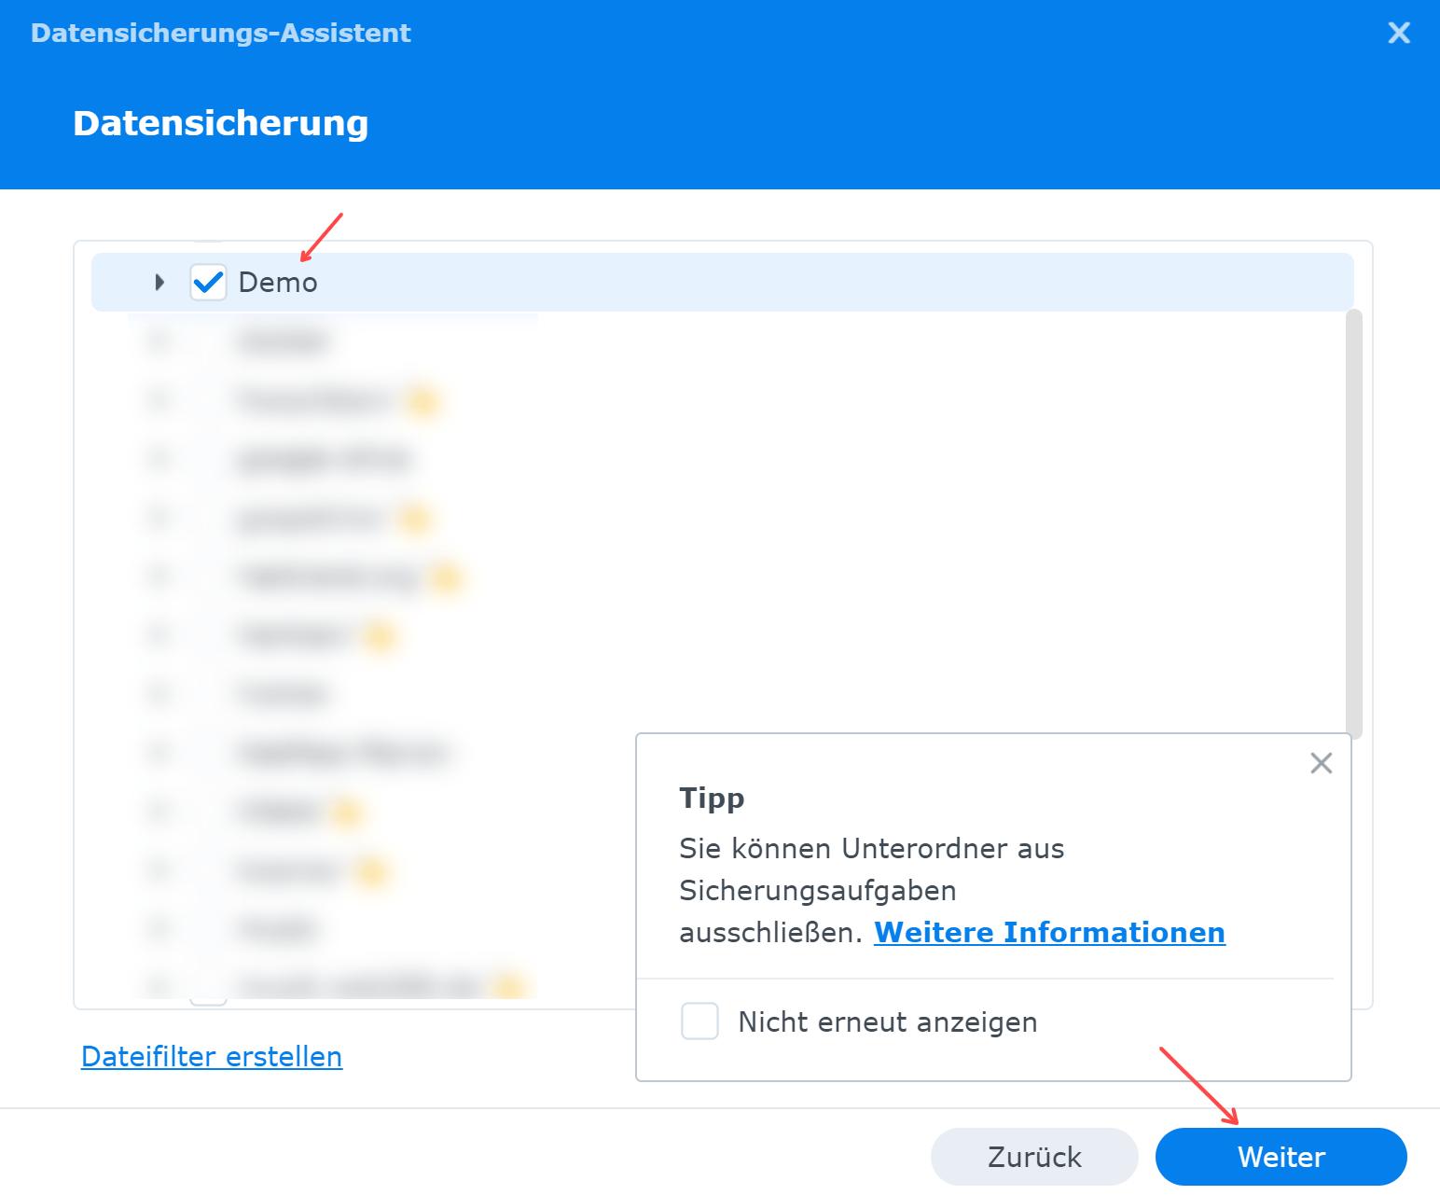Dismiss the Tipp popup with its X
The width and height of the screenshot is (1440, 1195).
pos(1321,763)
